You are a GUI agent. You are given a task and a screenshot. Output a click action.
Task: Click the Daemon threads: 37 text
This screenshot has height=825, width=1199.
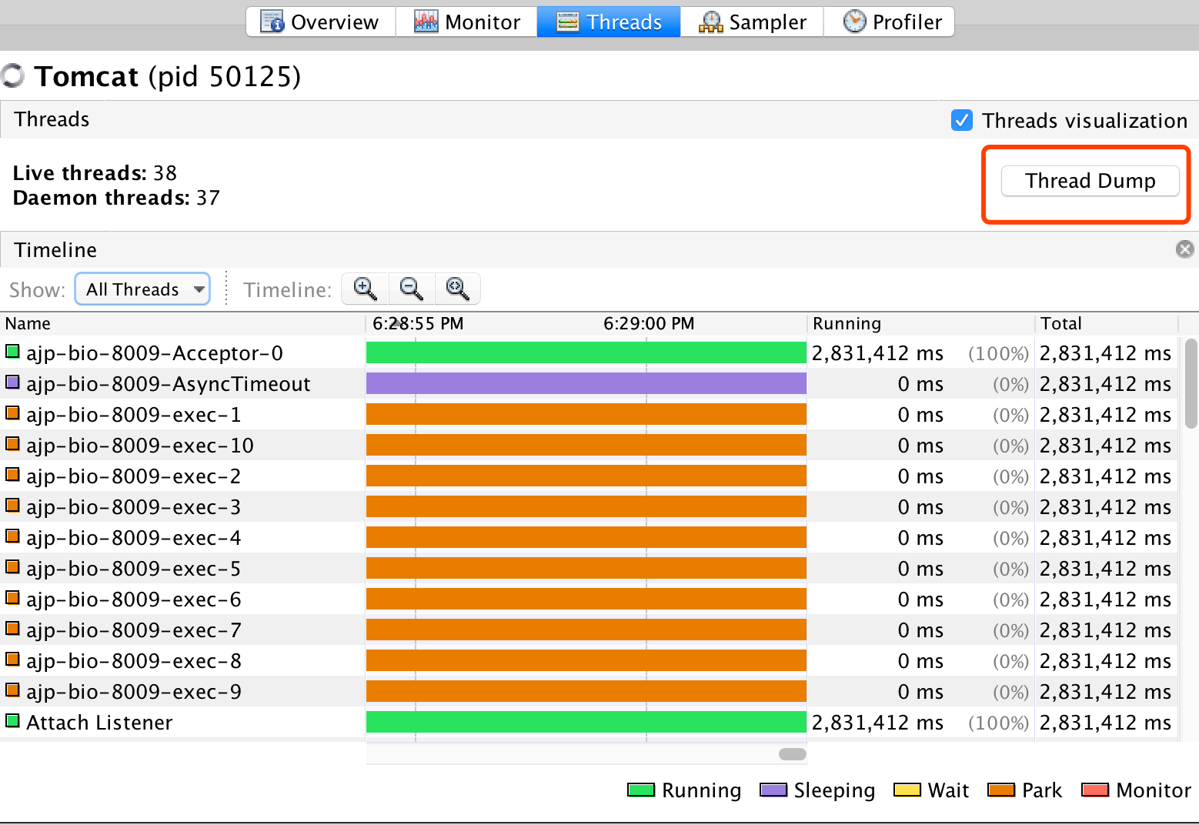(116, 198)
